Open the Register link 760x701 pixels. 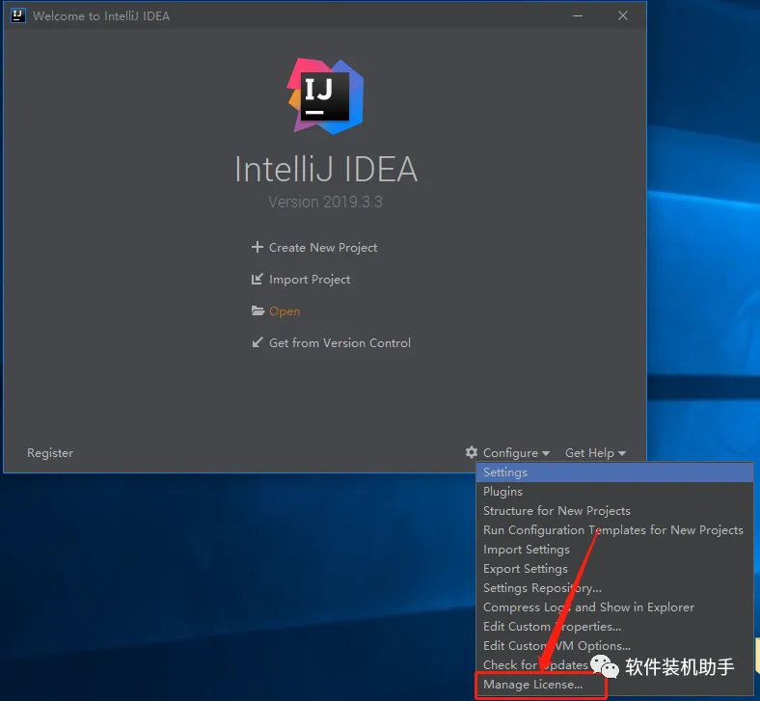pyautogui.click(x=50, y=453)
